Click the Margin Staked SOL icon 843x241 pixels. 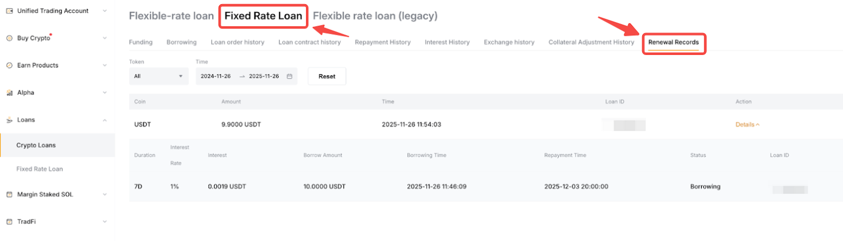[x=9, y=195]
